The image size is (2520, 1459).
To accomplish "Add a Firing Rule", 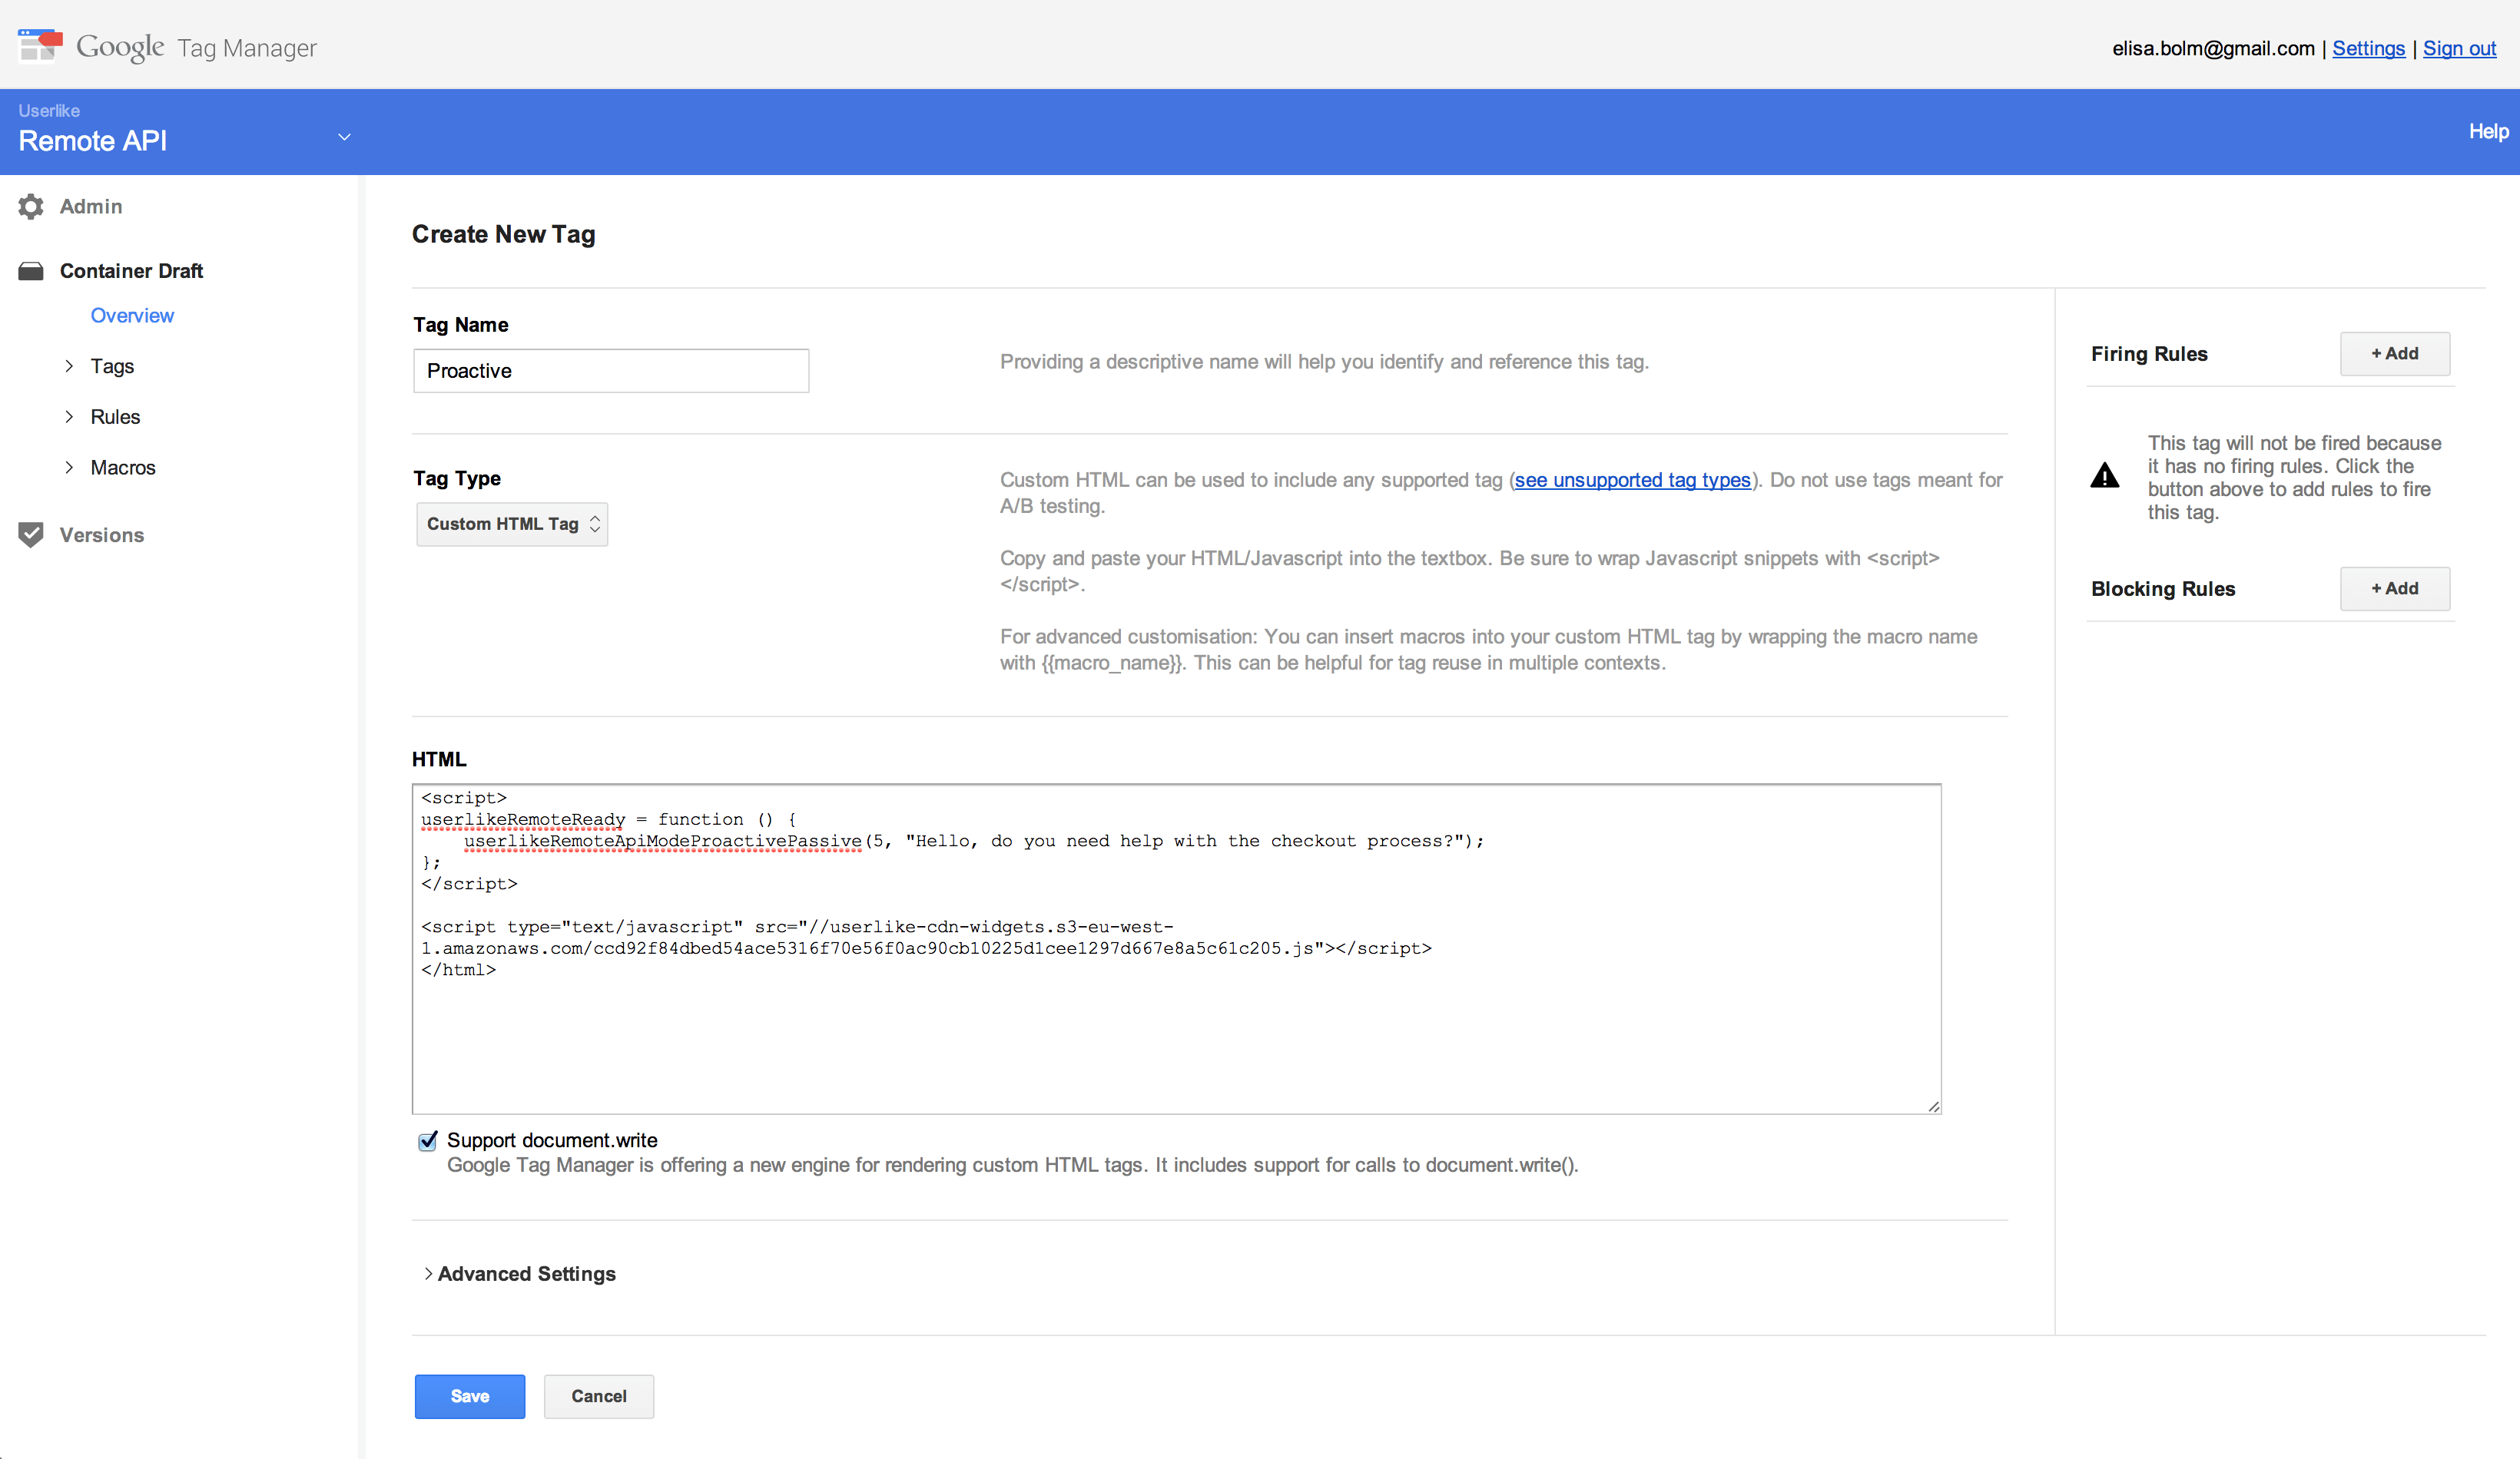I will (2395, 354).
